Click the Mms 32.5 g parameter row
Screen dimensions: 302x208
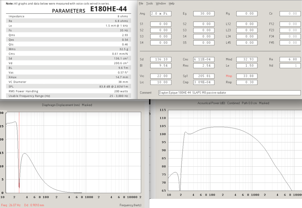click(68, 49)
